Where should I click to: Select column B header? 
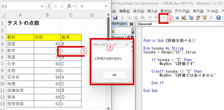(47, 15)
